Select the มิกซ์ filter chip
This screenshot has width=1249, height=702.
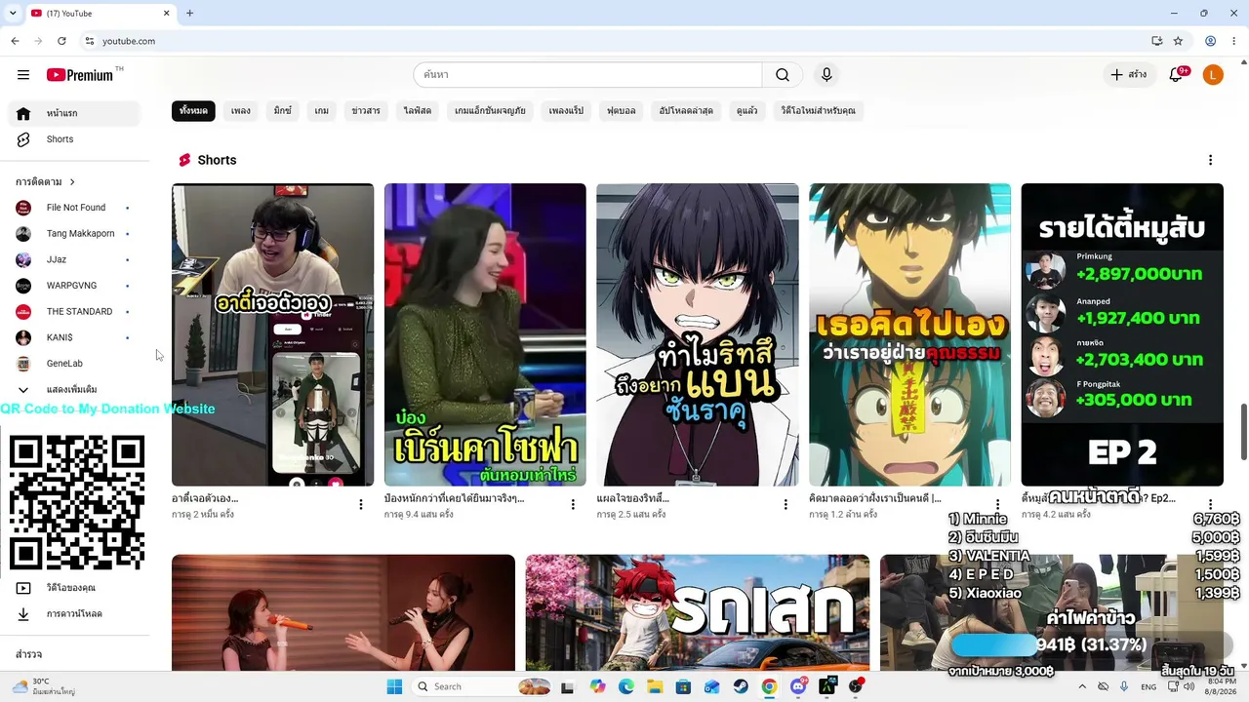[x=283, y=111]
